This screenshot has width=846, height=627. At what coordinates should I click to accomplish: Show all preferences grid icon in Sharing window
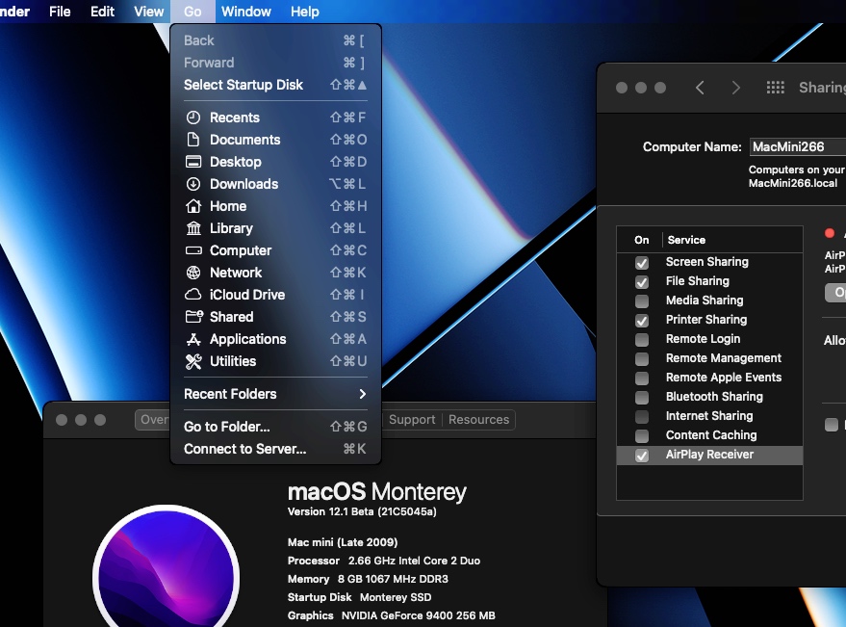pyautogui.click(x=776, y=88)
